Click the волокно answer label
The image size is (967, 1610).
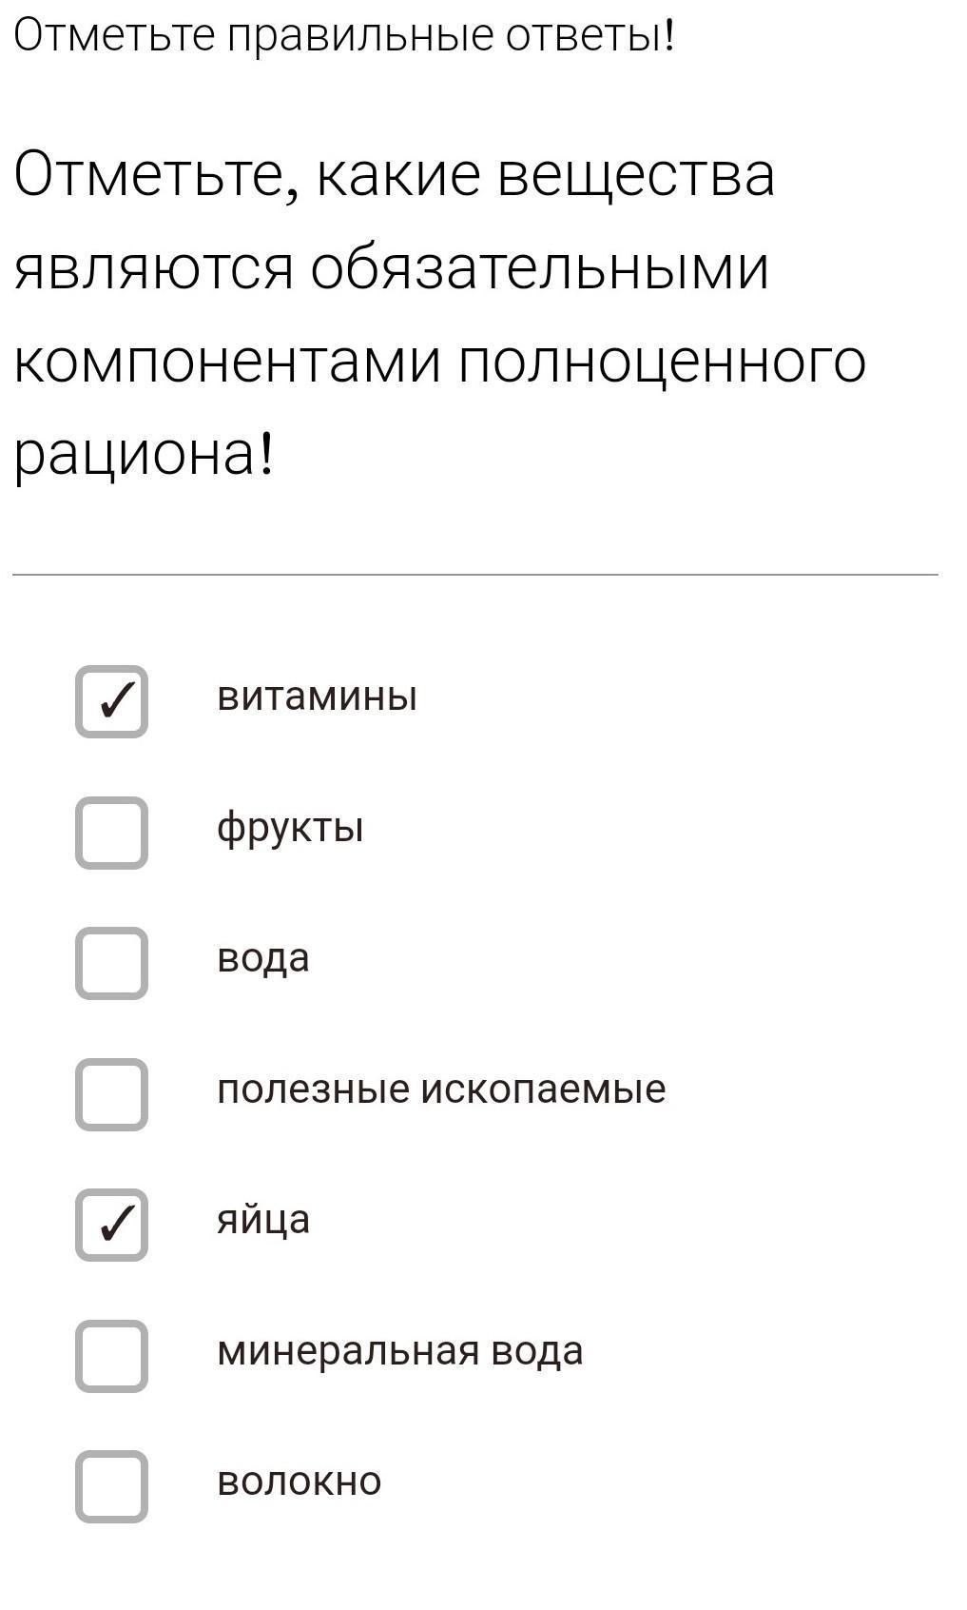coord(299,1482)
